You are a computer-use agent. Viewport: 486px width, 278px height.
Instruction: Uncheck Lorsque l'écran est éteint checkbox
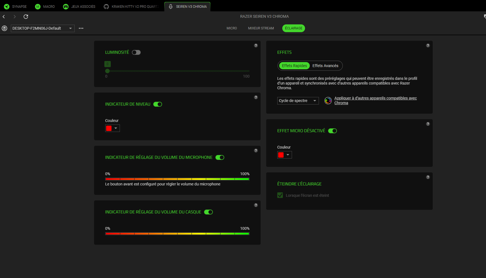coord(280,195)
